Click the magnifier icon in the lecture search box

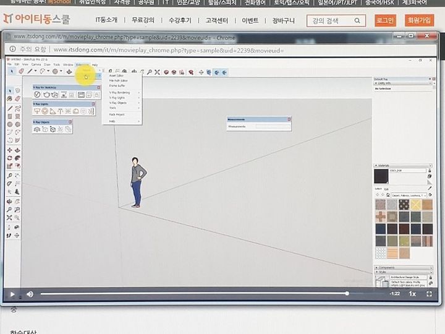tap(357, 20)
